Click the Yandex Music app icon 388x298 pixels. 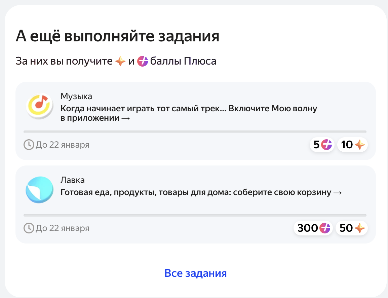pos(40,106)
